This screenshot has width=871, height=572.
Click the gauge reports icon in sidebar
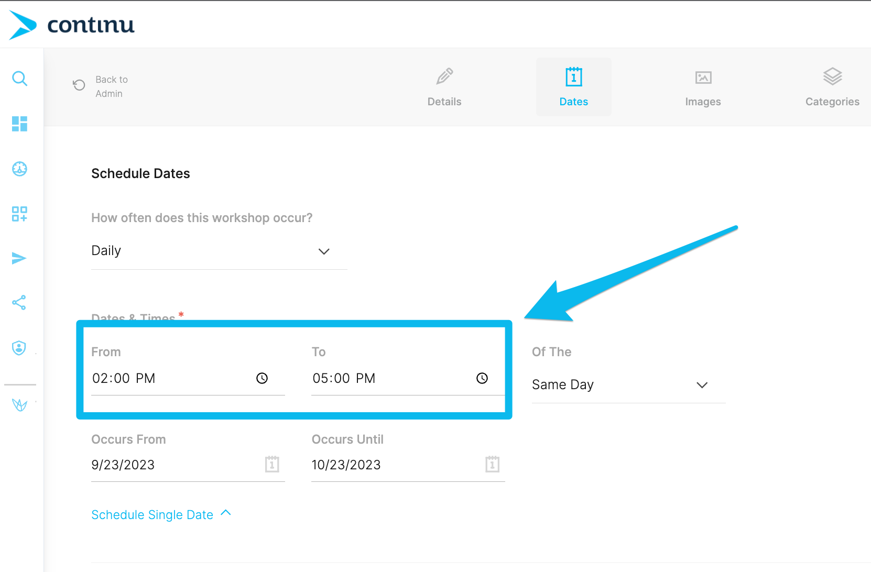click(x=20, y=169)
